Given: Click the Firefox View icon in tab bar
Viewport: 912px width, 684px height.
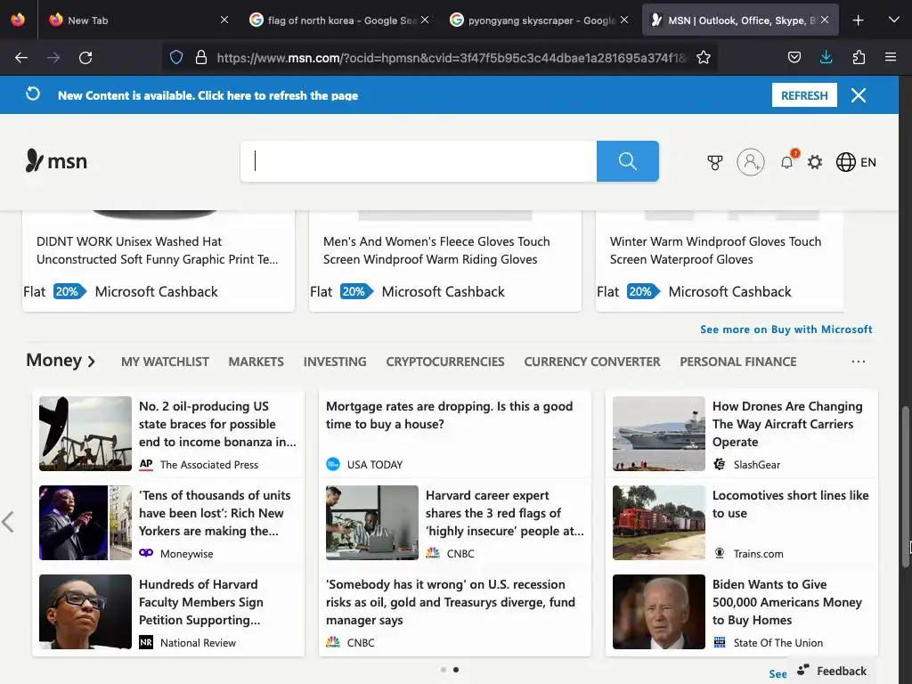Looking at the screenshot, I should (x=18, y=20).
